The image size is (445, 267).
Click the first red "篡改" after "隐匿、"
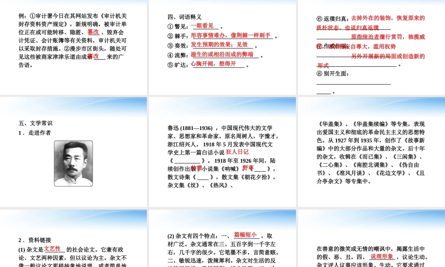[93, 32]
